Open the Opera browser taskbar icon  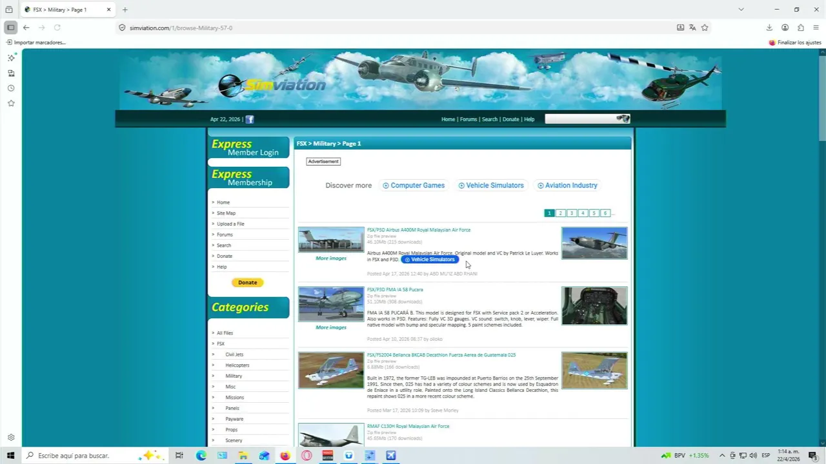307,456
